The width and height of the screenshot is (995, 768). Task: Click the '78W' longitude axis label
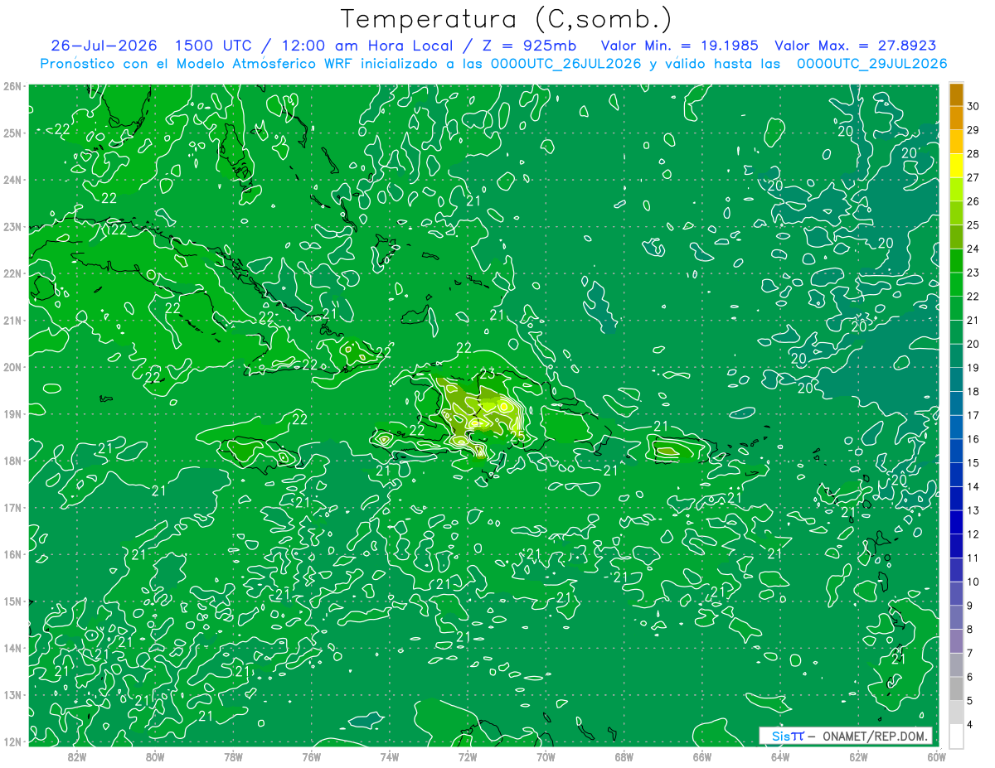click(x=233, y=756)
